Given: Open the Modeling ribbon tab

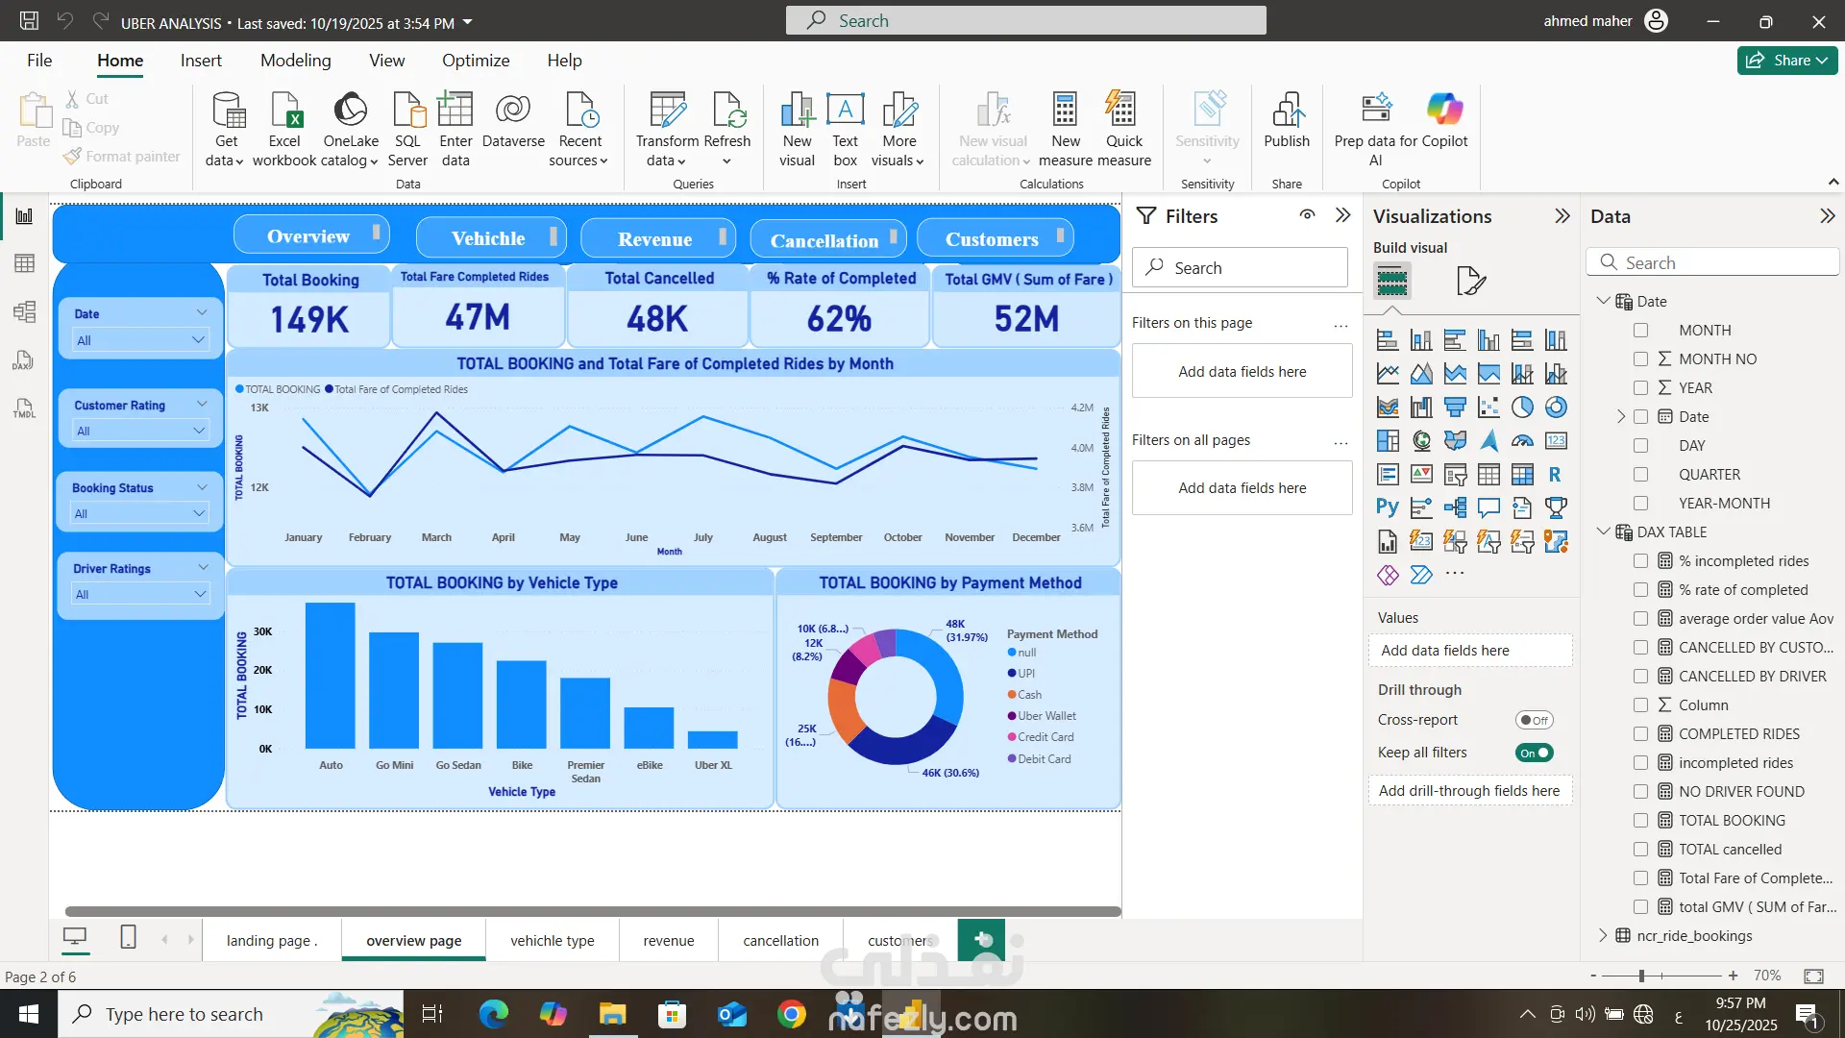Looking at the screenshot, I should point(295,61).
